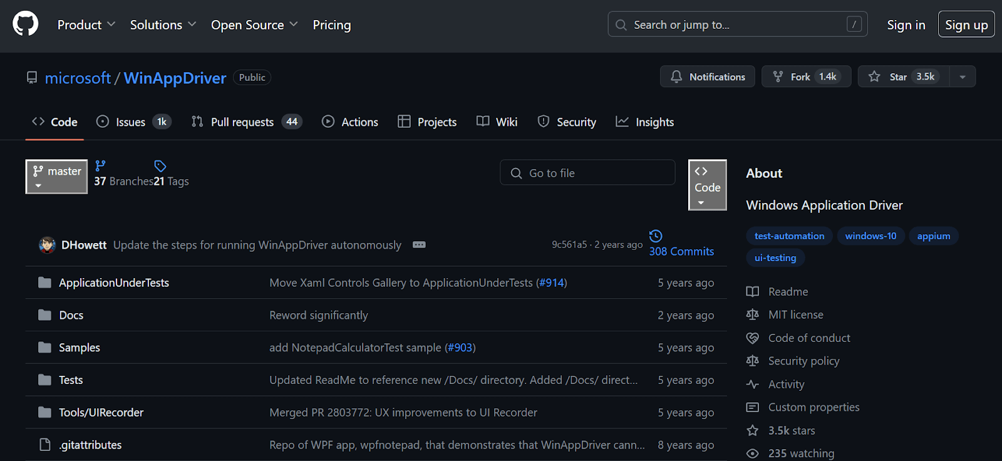Click the Sign in link
This screenshot has width=1002, height=461.
906,25
